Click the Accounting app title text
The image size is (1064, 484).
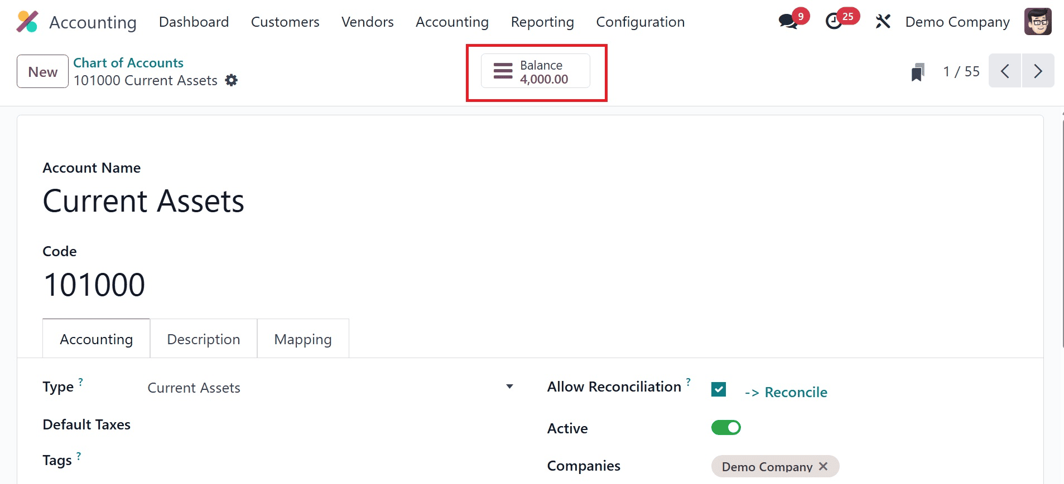click(x=93, y=22)
